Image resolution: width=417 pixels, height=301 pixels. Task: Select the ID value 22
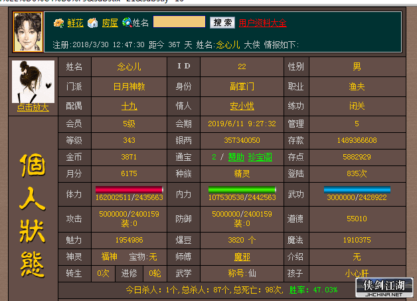242,66
